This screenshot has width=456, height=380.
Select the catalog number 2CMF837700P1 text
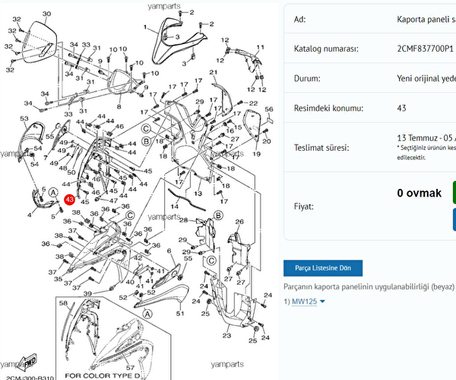(424, 49)
